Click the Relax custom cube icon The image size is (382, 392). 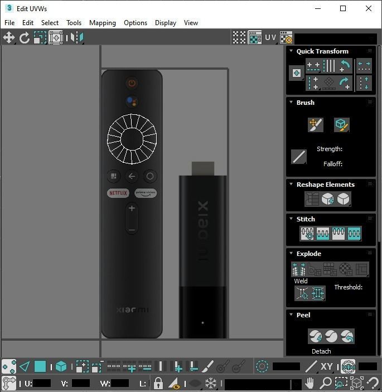[344, 199]
